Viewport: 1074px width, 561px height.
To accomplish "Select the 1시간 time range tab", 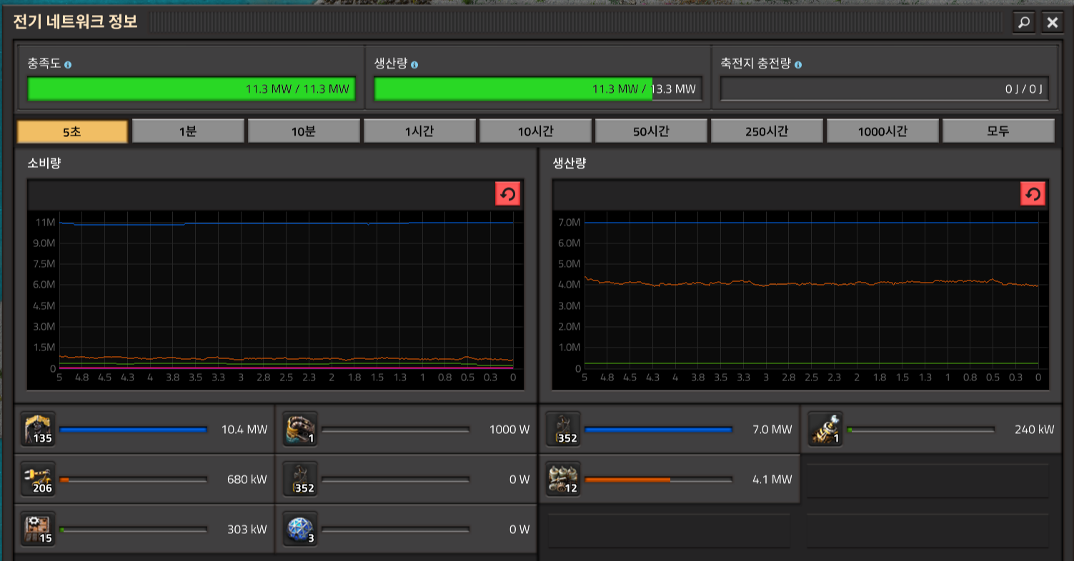I will click(419, 131).
